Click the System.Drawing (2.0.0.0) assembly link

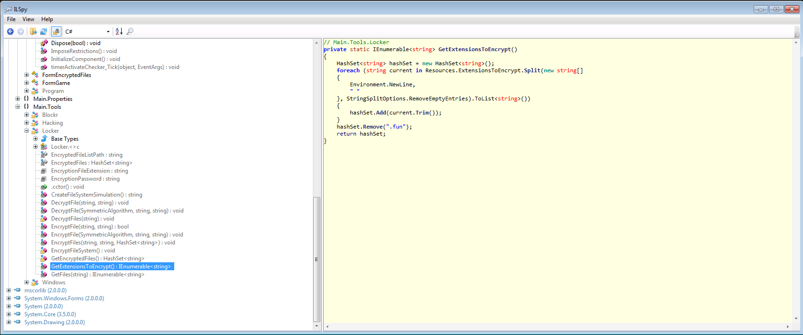[x=54, y=322]
